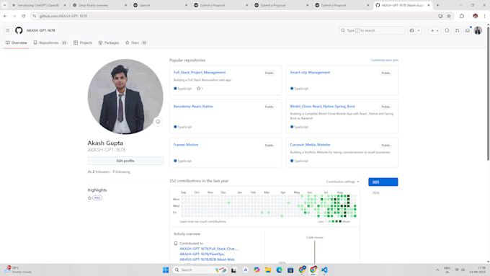
Task: Open the following list link
Action: [121, 172]
